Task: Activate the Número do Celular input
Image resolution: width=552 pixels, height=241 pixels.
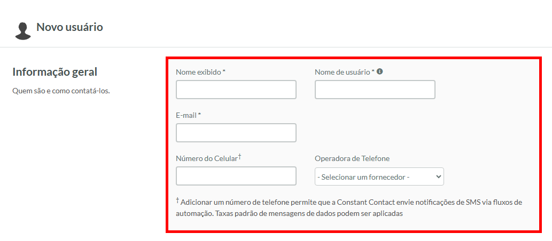Action: (x=236, y=176)
